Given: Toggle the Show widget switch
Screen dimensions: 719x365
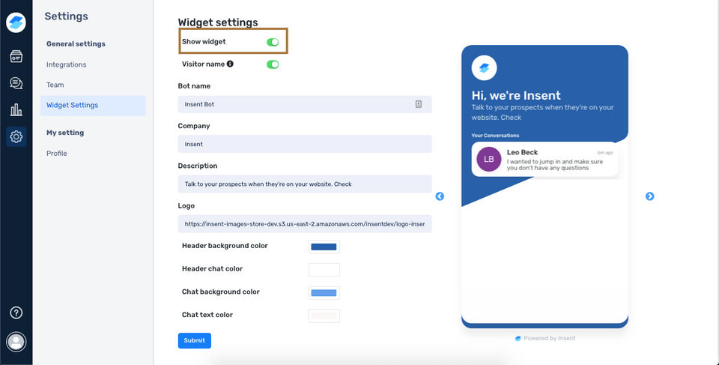Looking at the screenshot, I should coord(273,42).
